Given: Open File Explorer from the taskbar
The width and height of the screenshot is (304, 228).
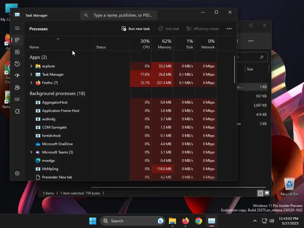Looking at the screenshot, I should pyautogui.click(x=172, y=221).
